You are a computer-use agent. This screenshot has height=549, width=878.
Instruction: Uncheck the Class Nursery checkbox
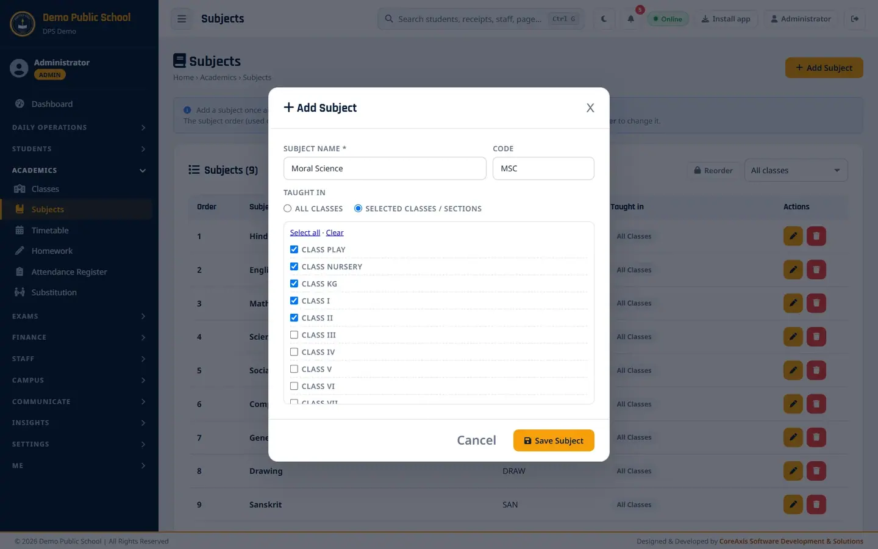pyautogui.click(x=294, y=267)
